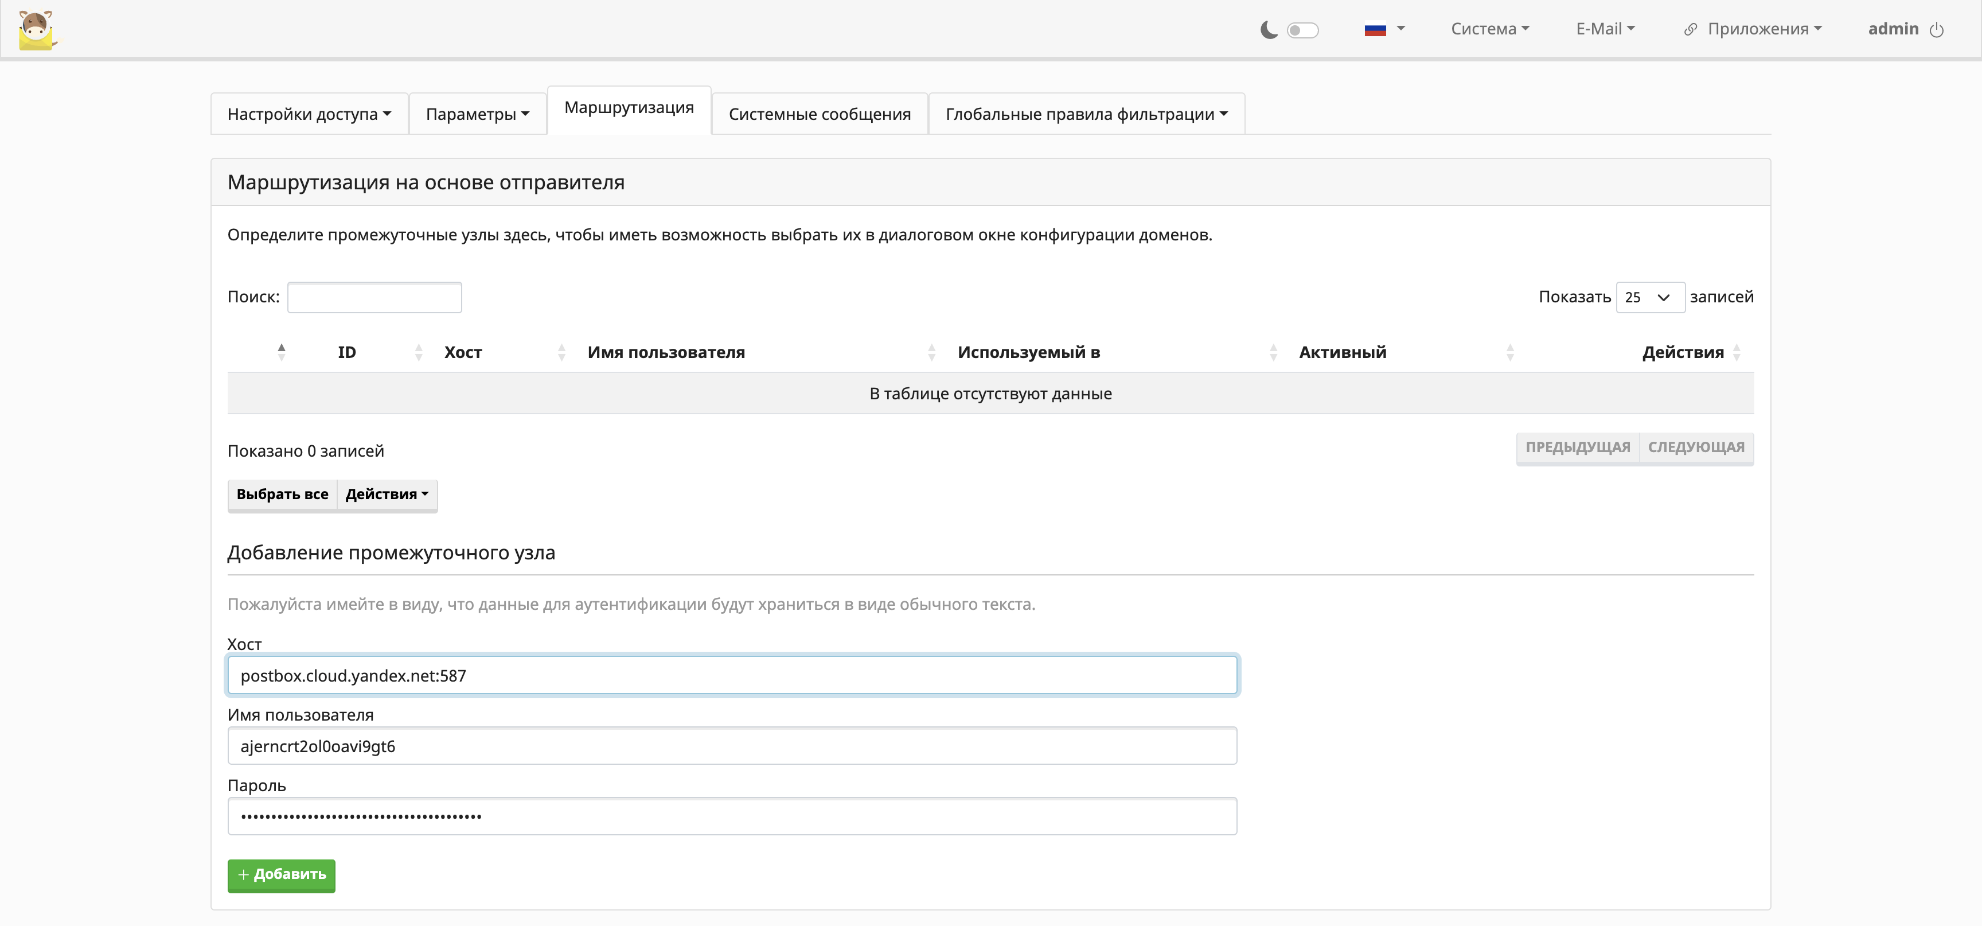Viewport: 1982px width, 926px height.
Task: Focus the Пароль password field
Action: tap(732, 816)
